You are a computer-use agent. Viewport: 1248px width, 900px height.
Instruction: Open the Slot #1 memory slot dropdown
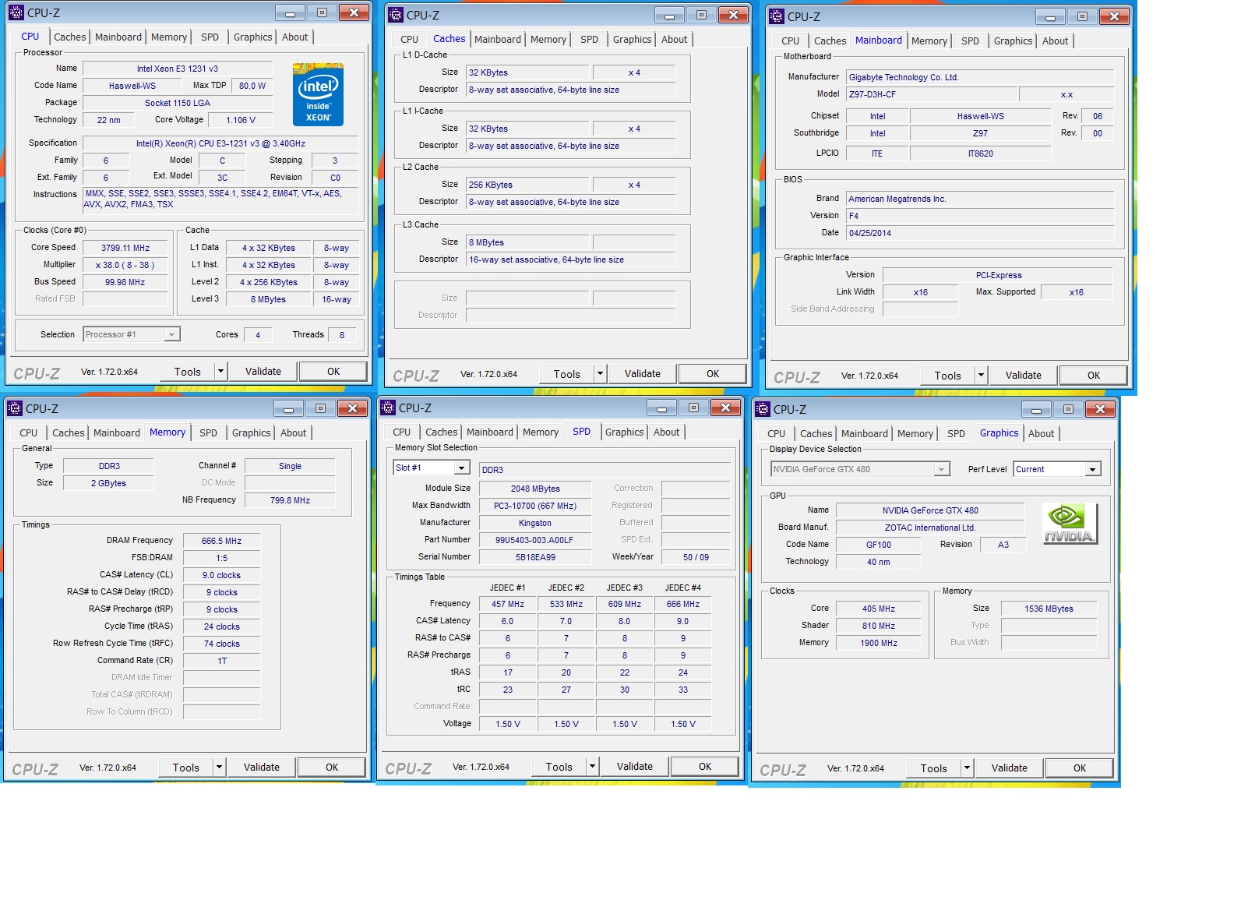[462, 468]
